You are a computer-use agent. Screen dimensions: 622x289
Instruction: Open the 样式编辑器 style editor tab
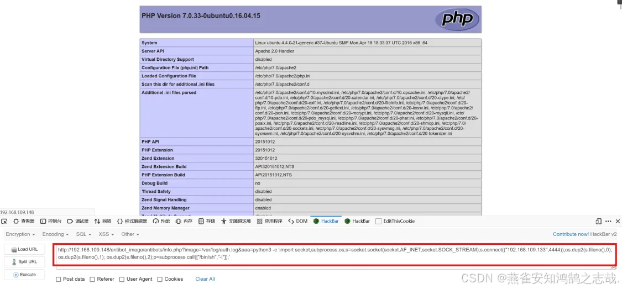[132, 221]
